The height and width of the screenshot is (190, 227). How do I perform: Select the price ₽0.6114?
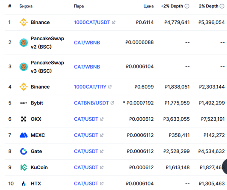point(145,22)
